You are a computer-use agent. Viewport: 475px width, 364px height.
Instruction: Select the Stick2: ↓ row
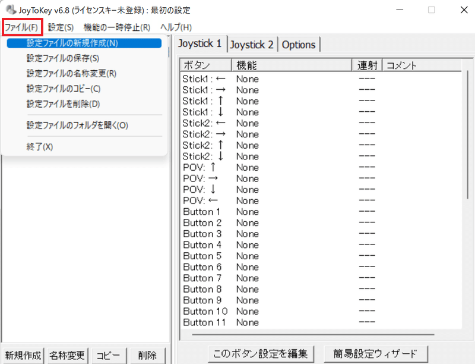[x=321, y=156]
